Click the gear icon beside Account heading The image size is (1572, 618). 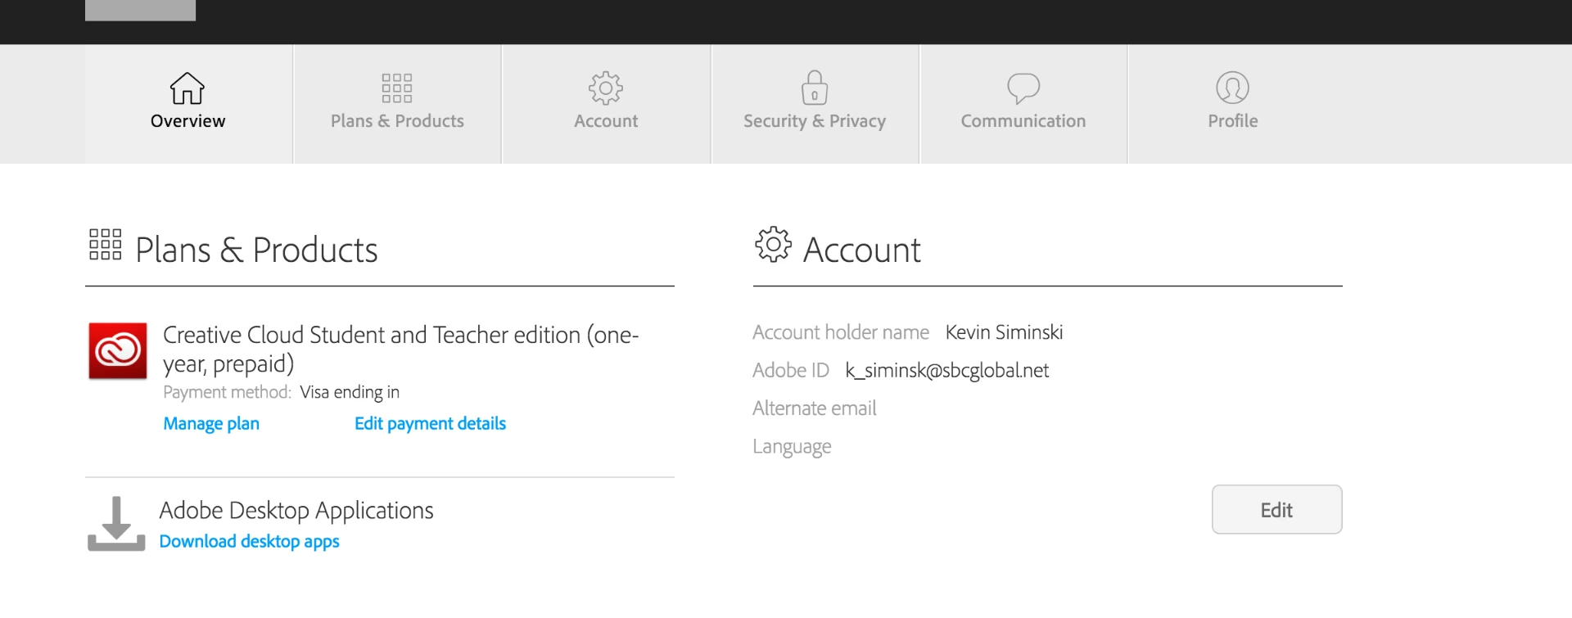point(773,245)
